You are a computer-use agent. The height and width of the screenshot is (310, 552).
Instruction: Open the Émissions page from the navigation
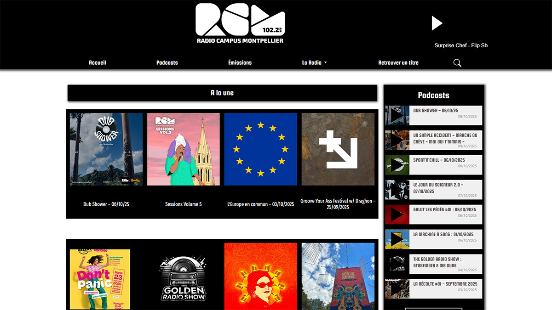point(240,62)
